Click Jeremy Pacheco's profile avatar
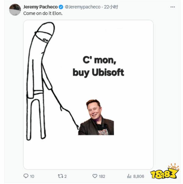This screenshot has width=183, height=184. (15, 10)
